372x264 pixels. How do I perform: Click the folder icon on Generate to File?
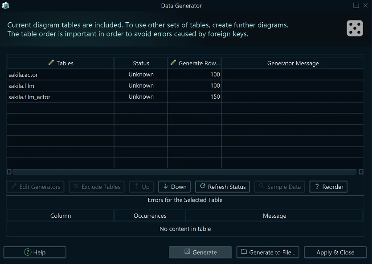pyautogui.click(x=243, y=252)
